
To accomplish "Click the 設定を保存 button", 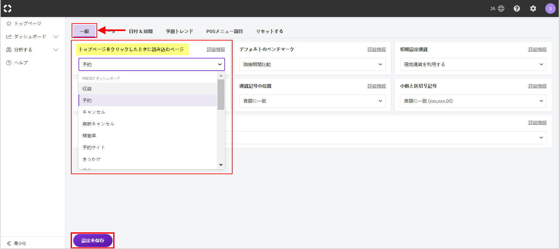I will [x=93, y=241].
